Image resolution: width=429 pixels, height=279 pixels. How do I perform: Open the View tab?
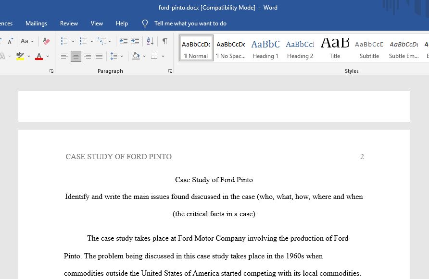tap(97, 23)
